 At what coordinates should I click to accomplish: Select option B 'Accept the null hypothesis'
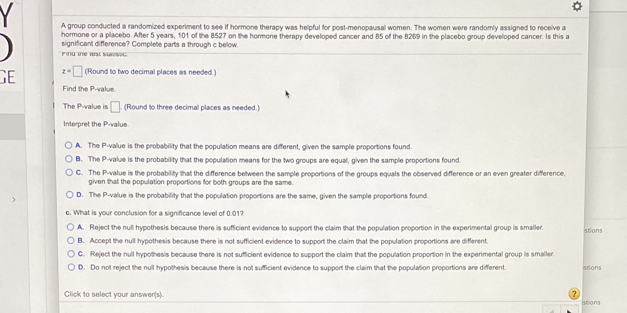tap(71, 240)
